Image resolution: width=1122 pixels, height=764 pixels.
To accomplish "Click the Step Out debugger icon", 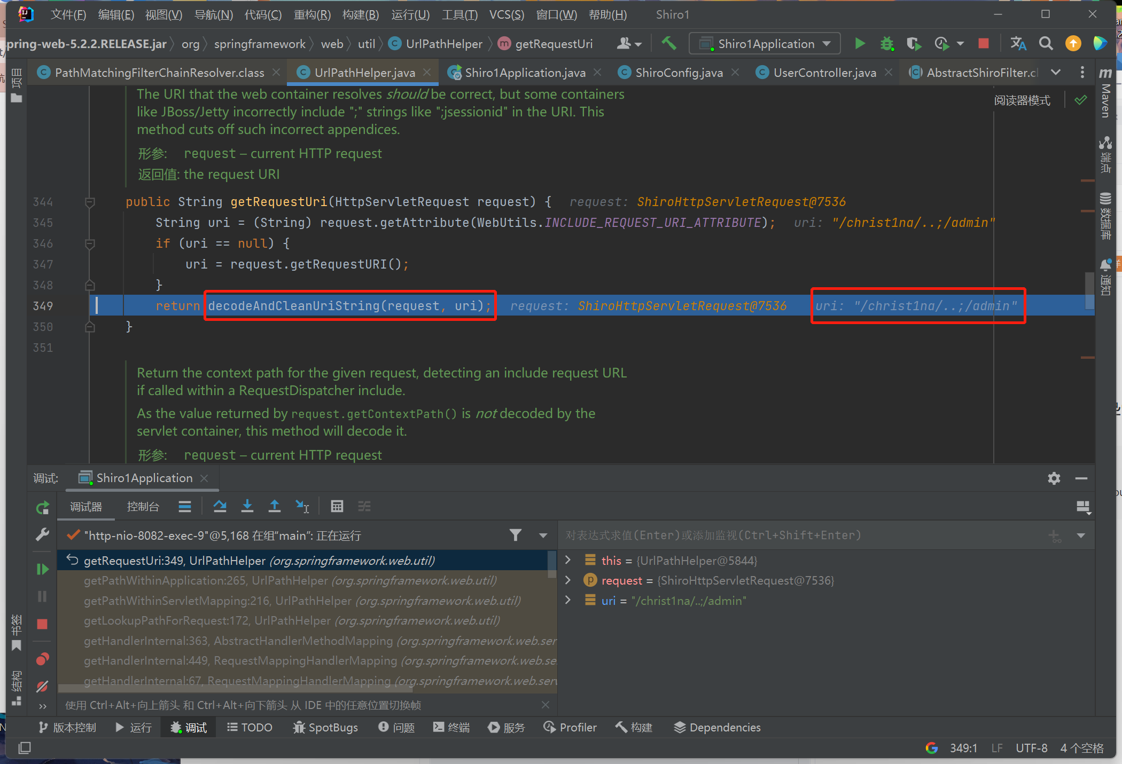I will point(274,506).
